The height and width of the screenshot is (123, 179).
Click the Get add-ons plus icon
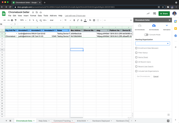coord(176,47)
